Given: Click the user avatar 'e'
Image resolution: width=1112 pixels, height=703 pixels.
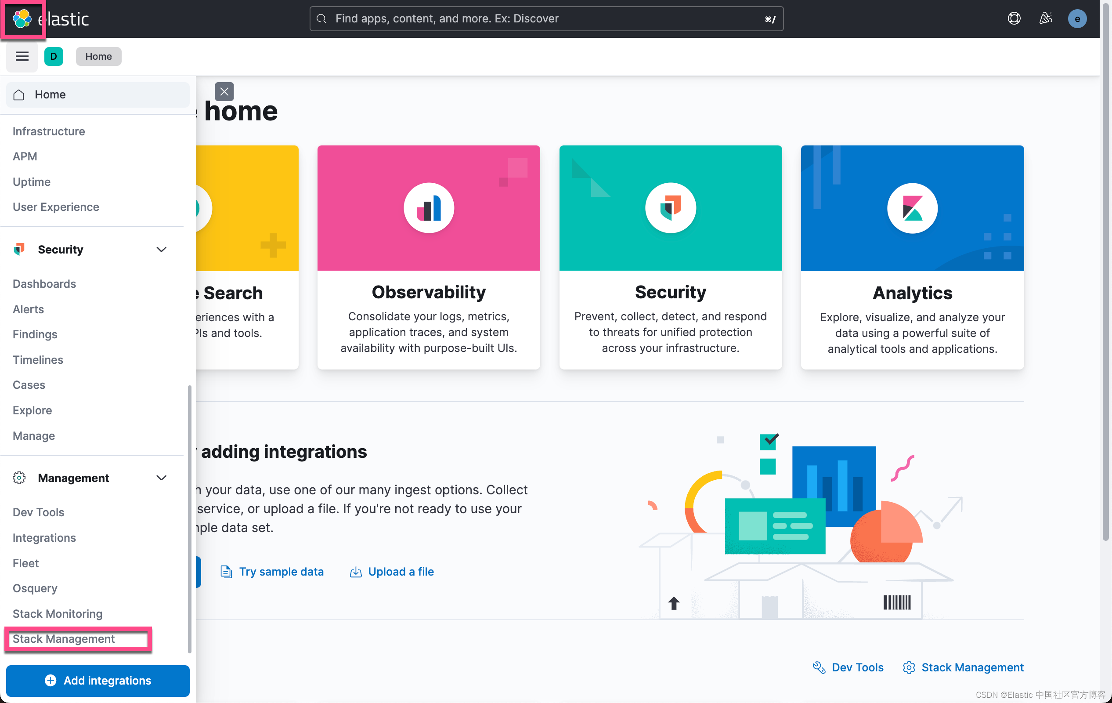Looking at the screenshot, I should [1077, 19].
